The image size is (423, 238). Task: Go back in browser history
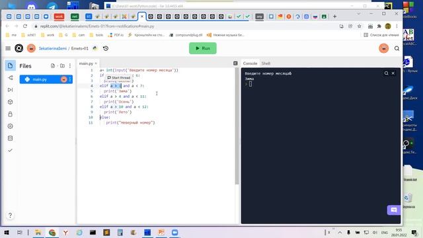click(7, 26)
